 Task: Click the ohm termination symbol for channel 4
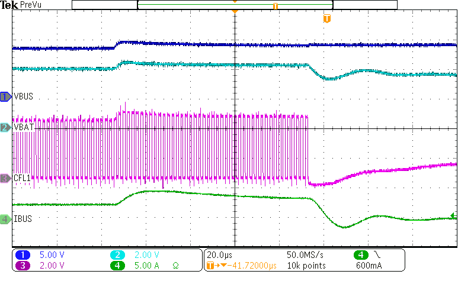(x=175, y=266)
